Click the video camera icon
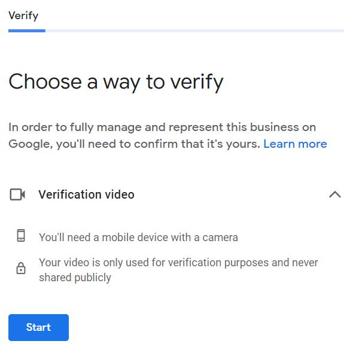The height and width of the screenshot is (353, 359). (x=17, y=194)
